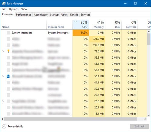Click Fewer details link

(x=15, y=126)
